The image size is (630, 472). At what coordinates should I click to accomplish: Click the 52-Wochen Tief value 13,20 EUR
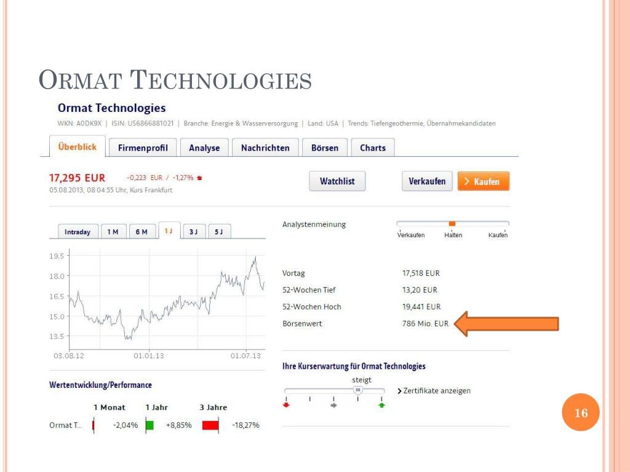click(420, 290)
